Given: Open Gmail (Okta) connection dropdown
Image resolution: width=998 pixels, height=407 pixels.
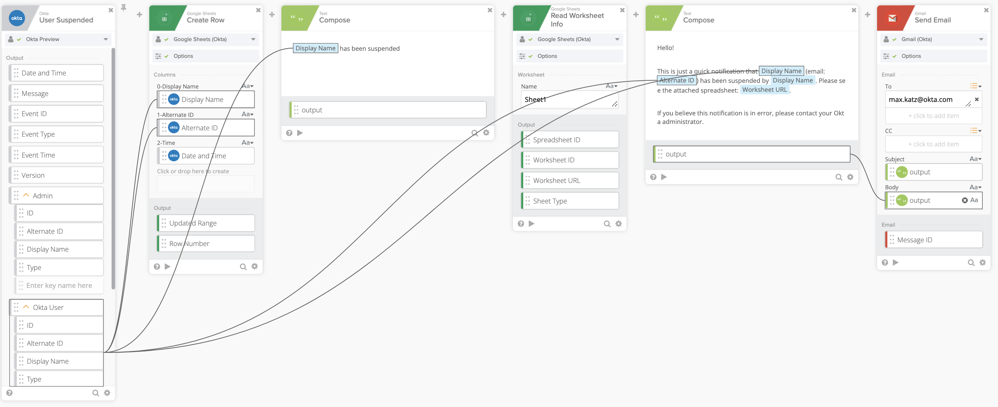Looking at the screenshot, I should coord(980,40).
